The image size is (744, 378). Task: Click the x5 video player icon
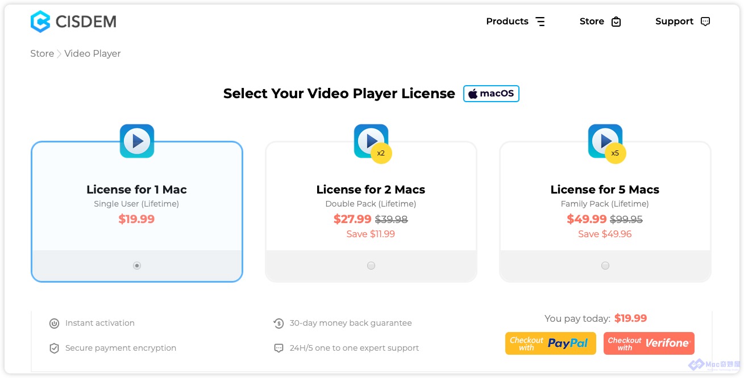click(x=606, y=142)
